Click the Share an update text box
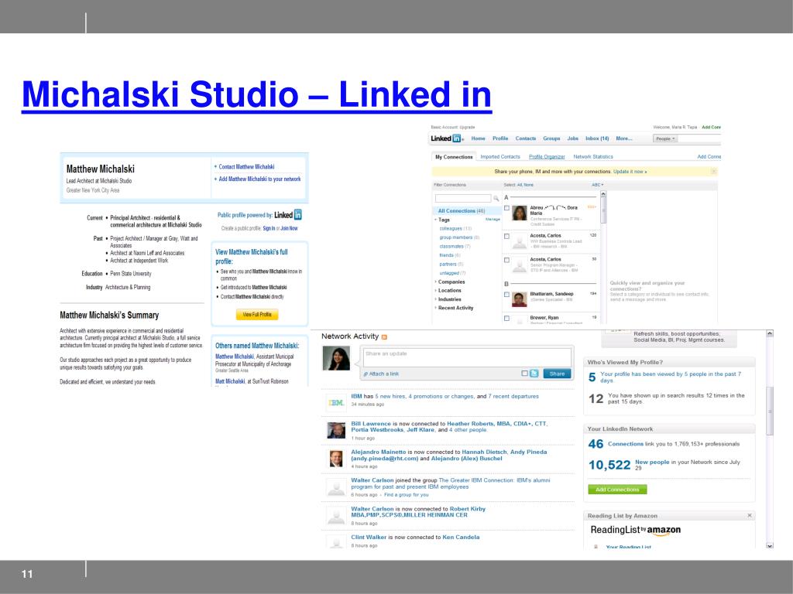The image size is (793, 594). point(467,357)
